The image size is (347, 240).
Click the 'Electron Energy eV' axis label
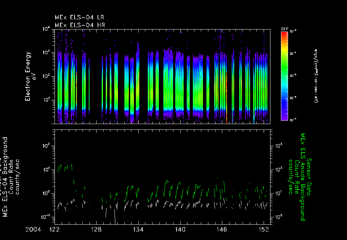[30, 76]
